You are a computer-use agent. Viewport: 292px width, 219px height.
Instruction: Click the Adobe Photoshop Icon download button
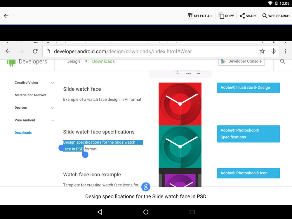(x=248, y=173)
